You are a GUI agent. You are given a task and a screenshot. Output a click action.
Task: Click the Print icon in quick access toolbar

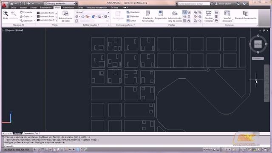(28, 3)
